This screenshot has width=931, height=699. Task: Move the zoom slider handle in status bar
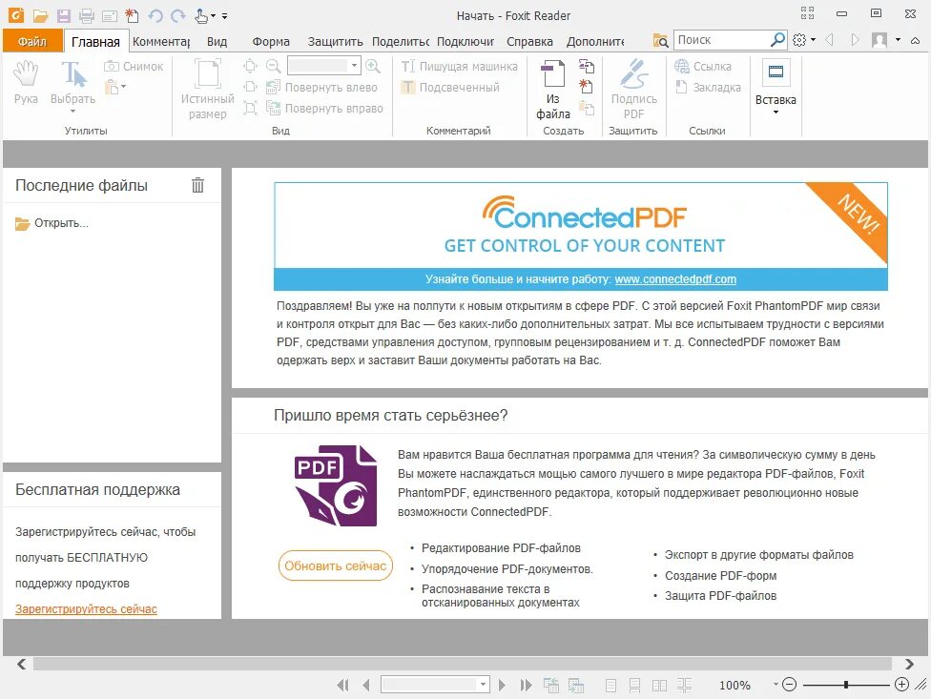point(846,685)
